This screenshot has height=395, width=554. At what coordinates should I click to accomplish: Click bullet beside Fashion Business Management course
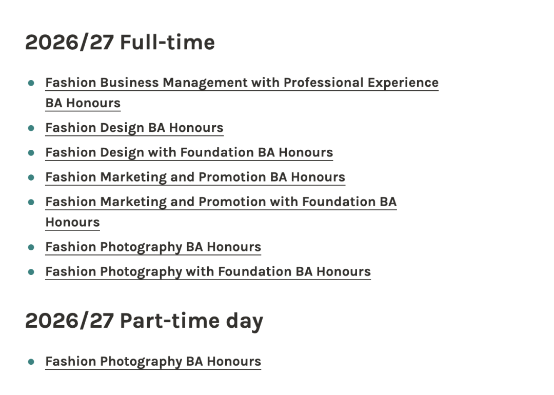[31, 83]
